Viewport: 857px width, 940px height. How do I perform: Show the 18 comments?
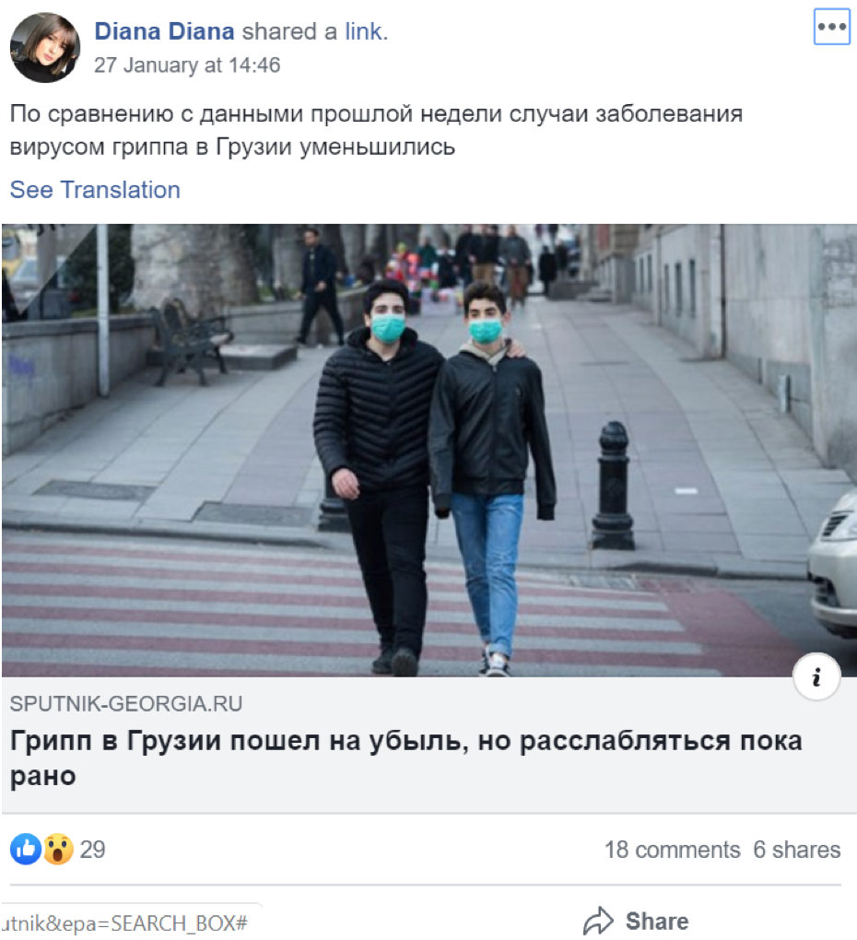point(672,850)
